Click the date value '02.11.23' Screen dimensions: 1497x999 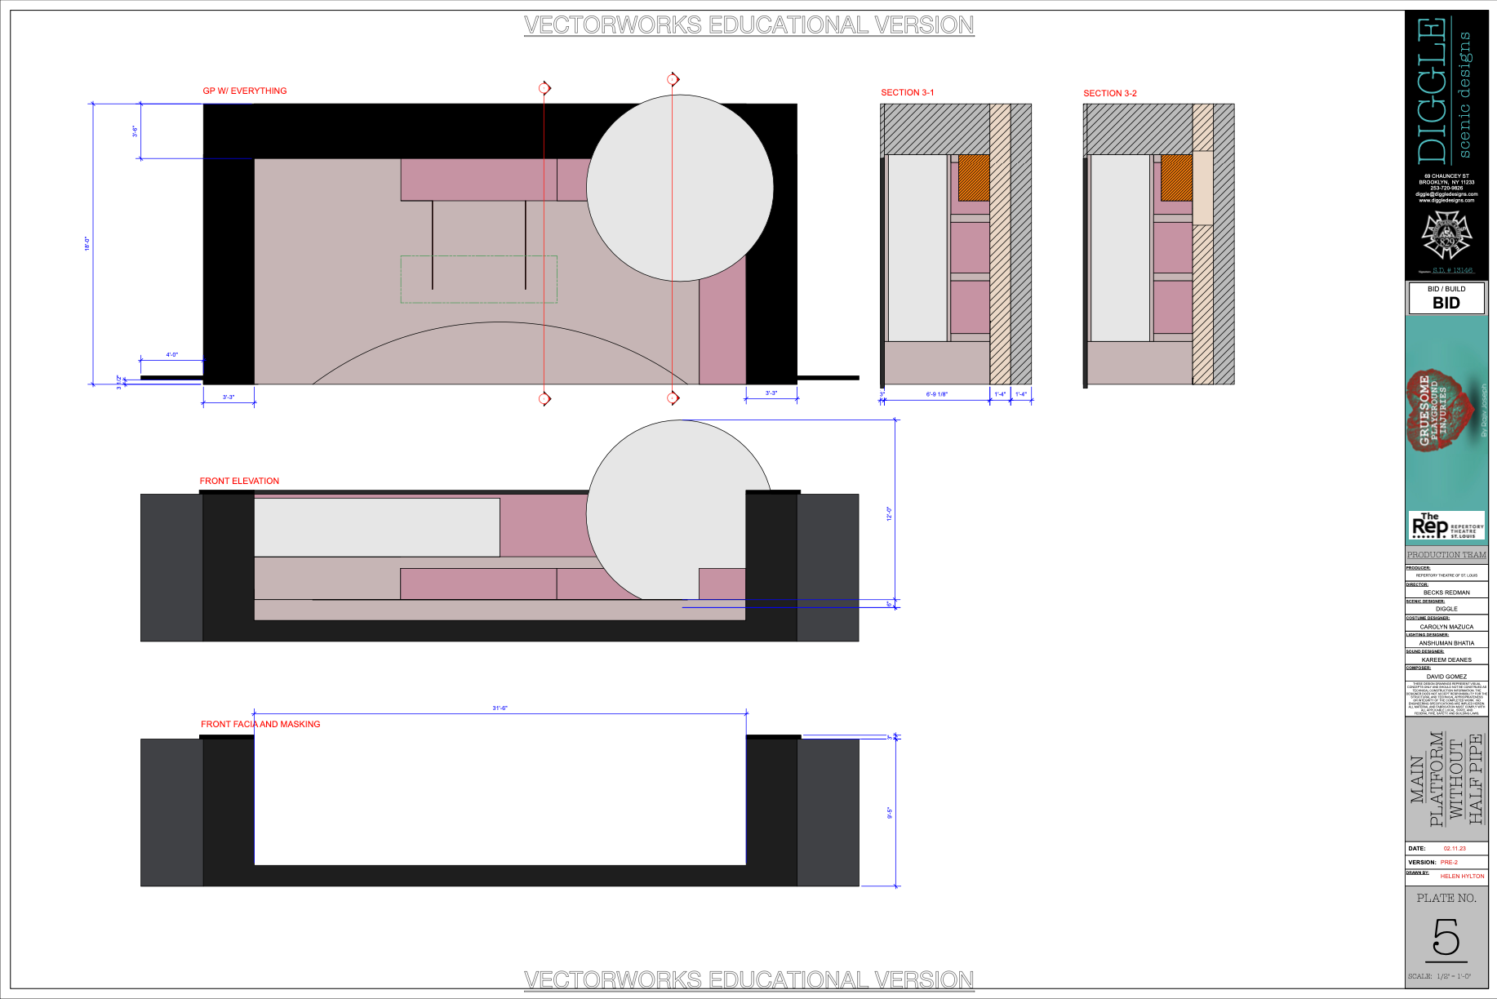coord(1455,849)
